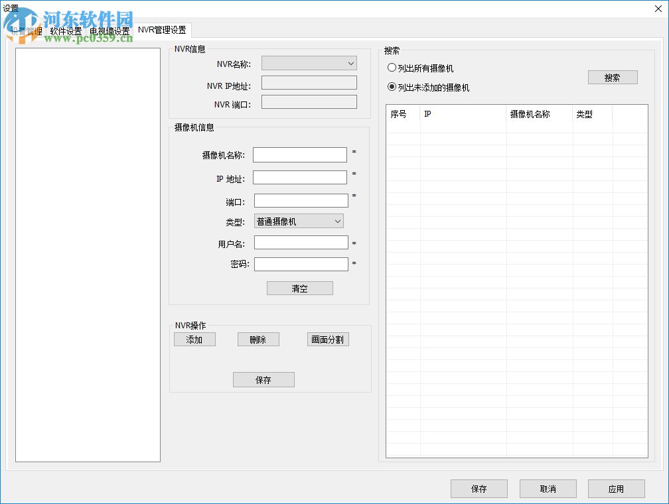Switch to the 电视墙设置 tab
This screenshot has width=669, height=504.
110,30
